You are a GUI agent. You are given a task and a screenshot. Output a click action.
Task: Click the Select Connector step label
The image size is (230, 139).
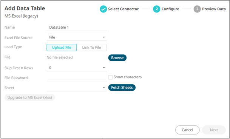point(123,9)
